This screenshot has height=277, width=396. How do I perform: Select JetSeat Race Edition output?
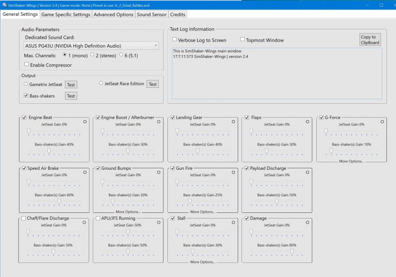[101, 82]
